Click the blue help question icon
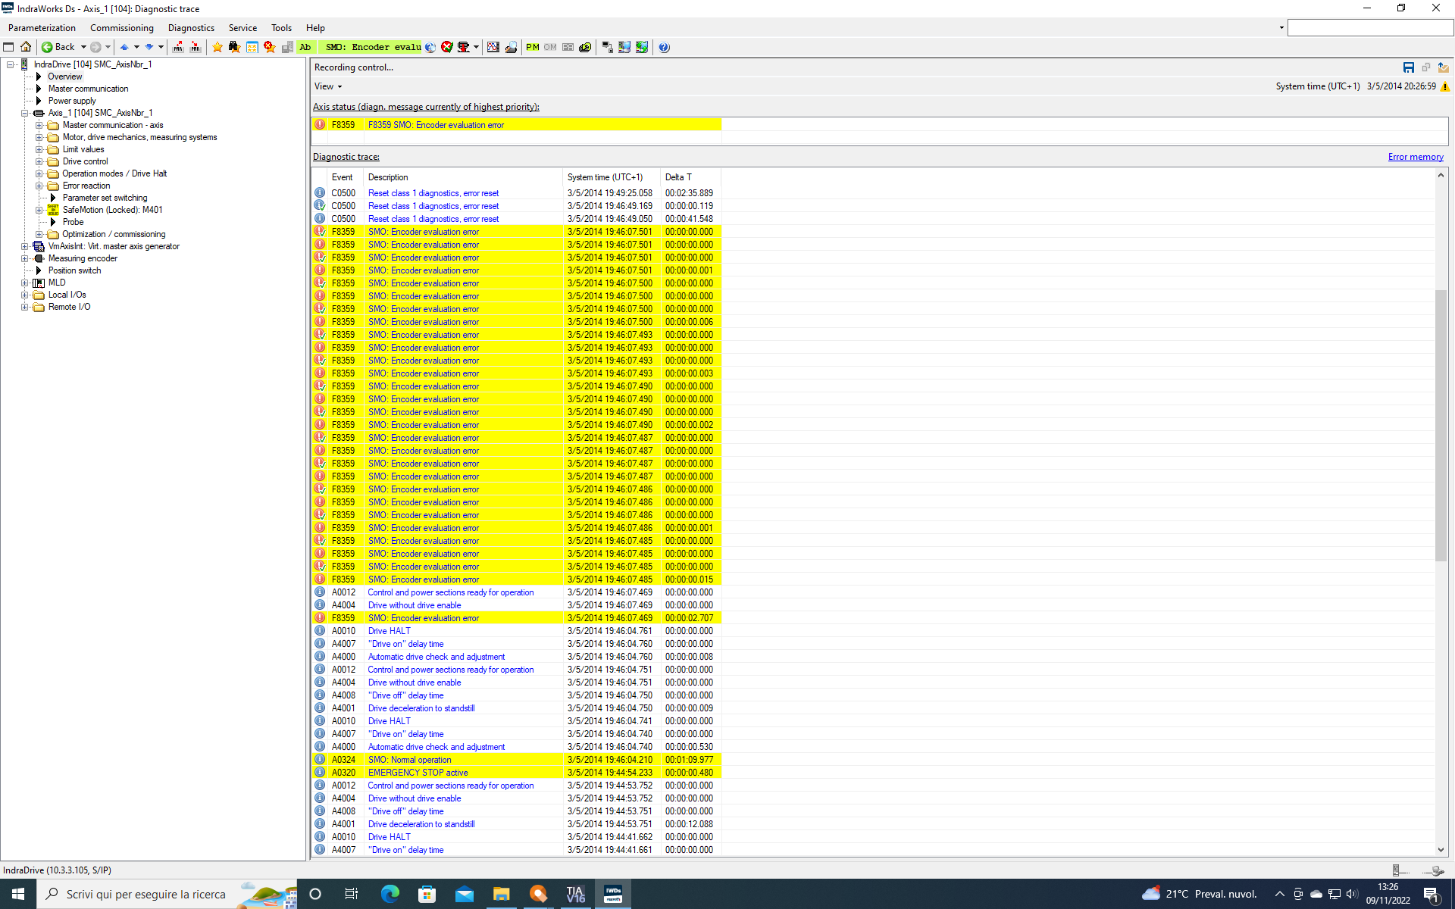The height and width of the screenshot is (909, 1455). pos(664,47)
